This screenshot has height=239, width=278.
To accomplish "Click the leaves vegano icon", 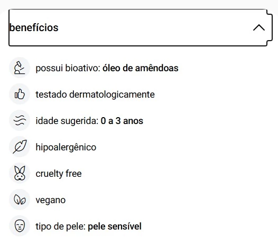I will tap(20, 199).
